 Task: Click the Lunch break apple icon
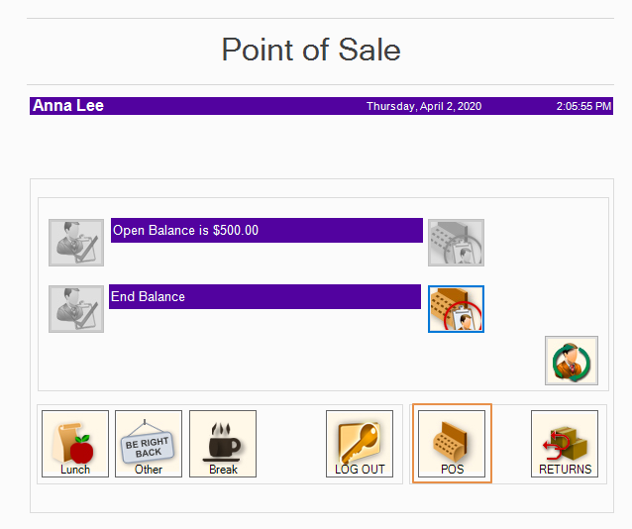click(75, 444)
